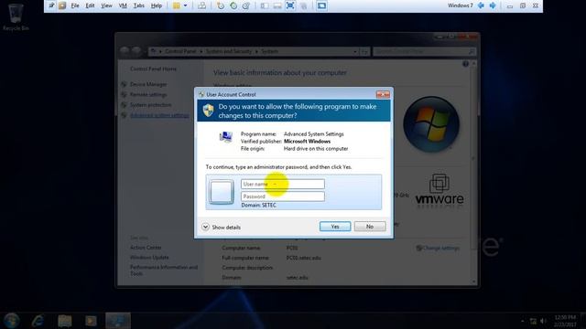Click the System and Security breadcrumb
The width and height of the screenshot is (586, 329).
229,51
